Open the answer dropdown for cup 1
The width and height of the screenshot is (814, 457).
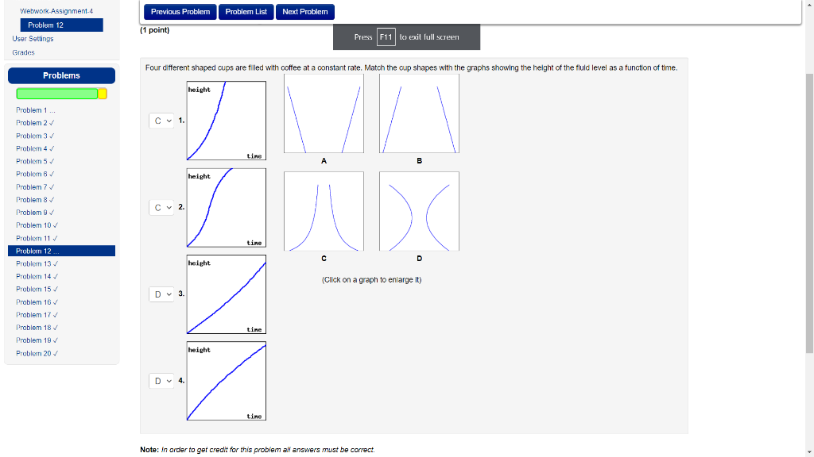coord(161,121)
